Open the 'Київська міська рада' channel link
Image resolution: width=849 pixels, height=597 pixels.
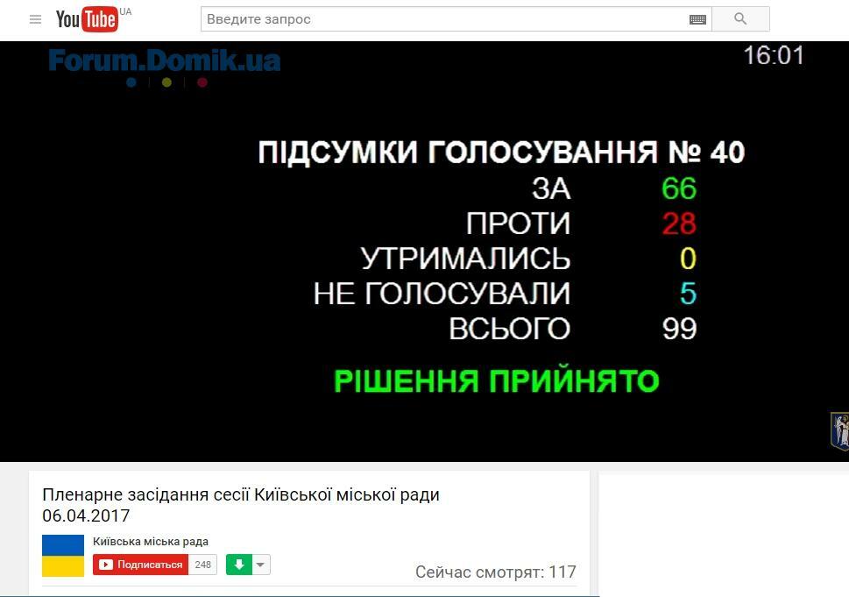pos(151,541)
